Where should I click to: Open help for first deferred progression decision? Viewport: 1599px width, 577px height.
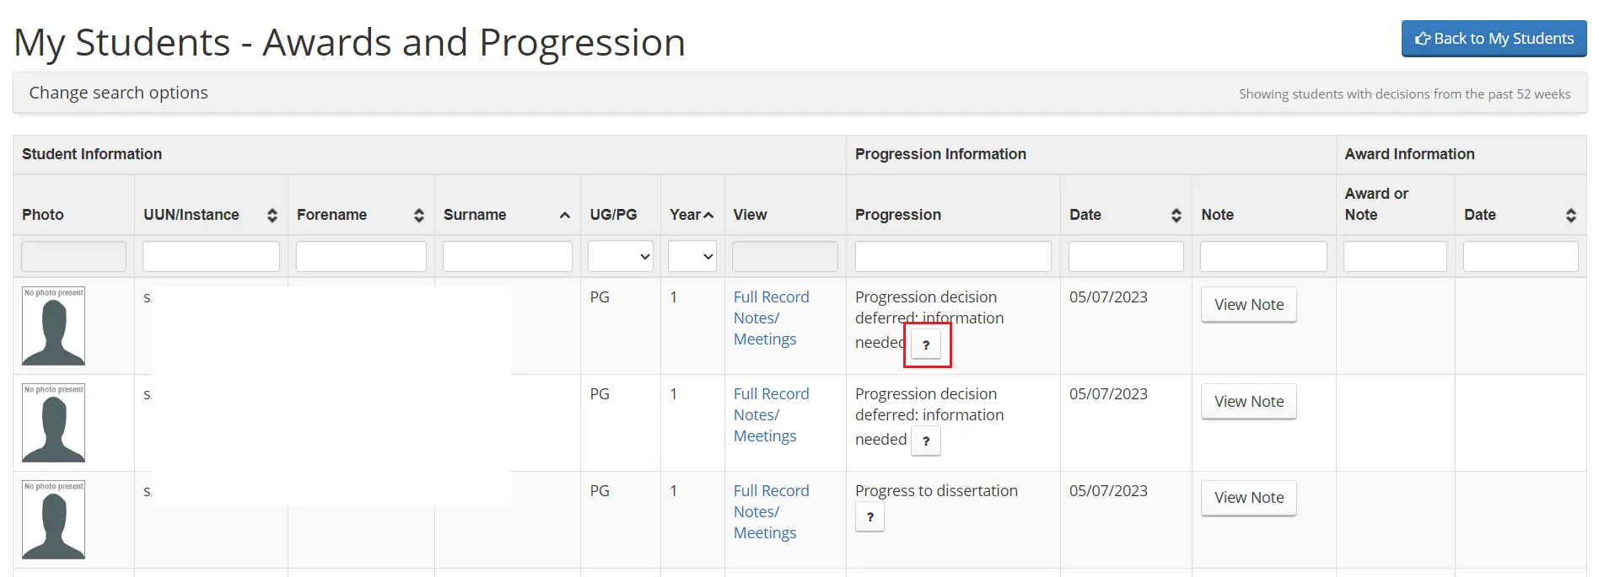(928, 345)
